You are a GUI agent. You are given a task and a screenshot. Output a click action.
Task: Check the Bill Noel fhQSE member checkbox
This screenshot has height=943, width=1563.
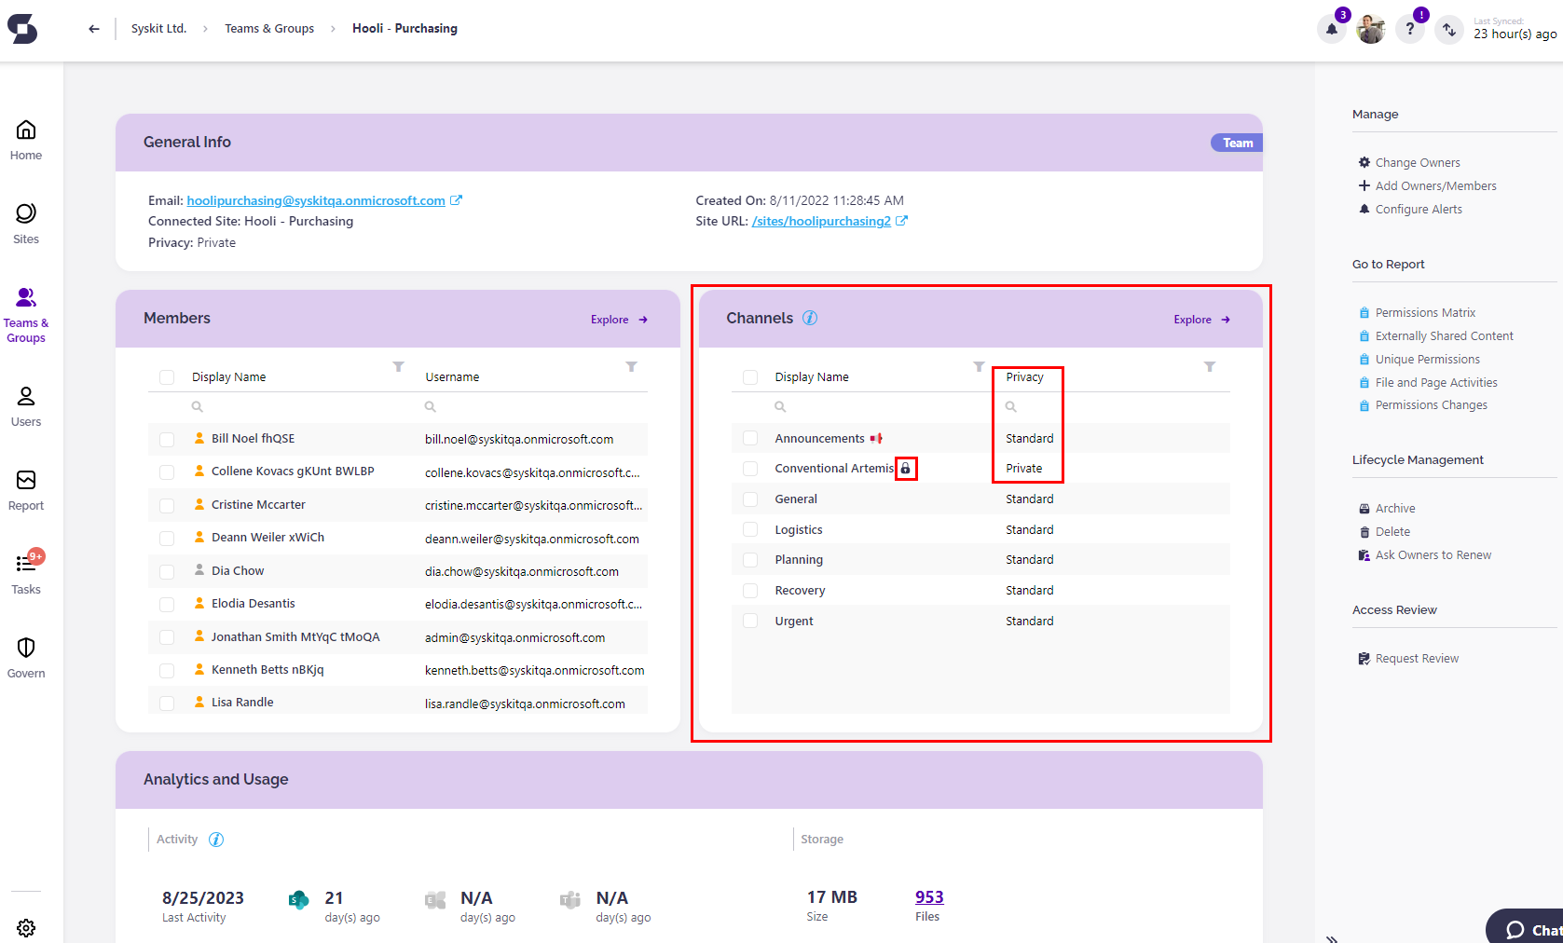tap(167, 439)
